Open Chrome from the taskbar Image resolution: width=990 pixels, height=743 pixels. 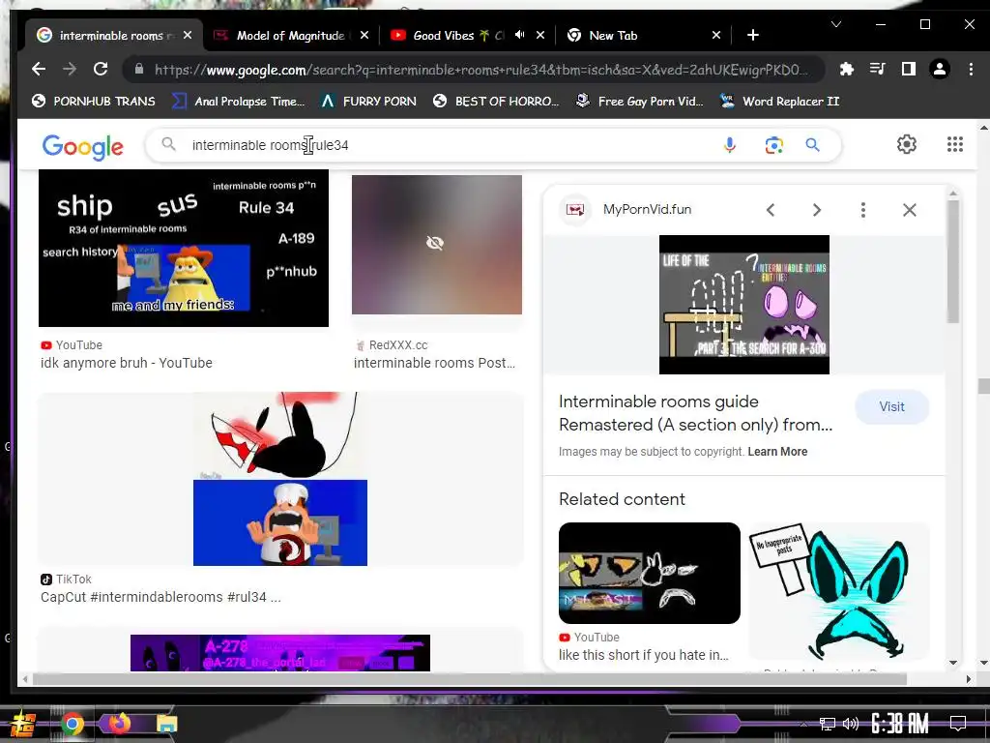(72, 724)
